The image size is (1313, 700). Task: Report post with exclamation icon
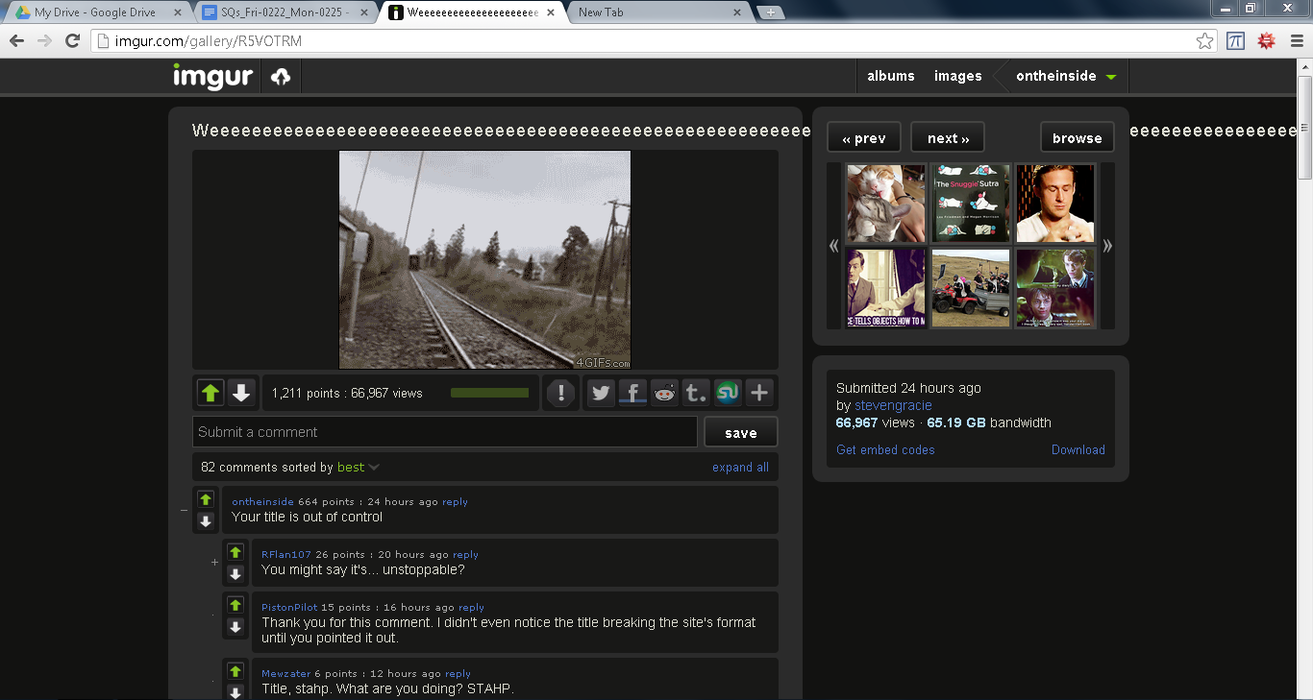(561, 393)
